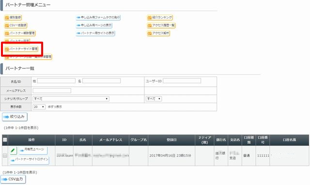The width and height of the screenshot is (310, 185).
Task: Click the メールアドレス search input field
Action: (52, 91)
